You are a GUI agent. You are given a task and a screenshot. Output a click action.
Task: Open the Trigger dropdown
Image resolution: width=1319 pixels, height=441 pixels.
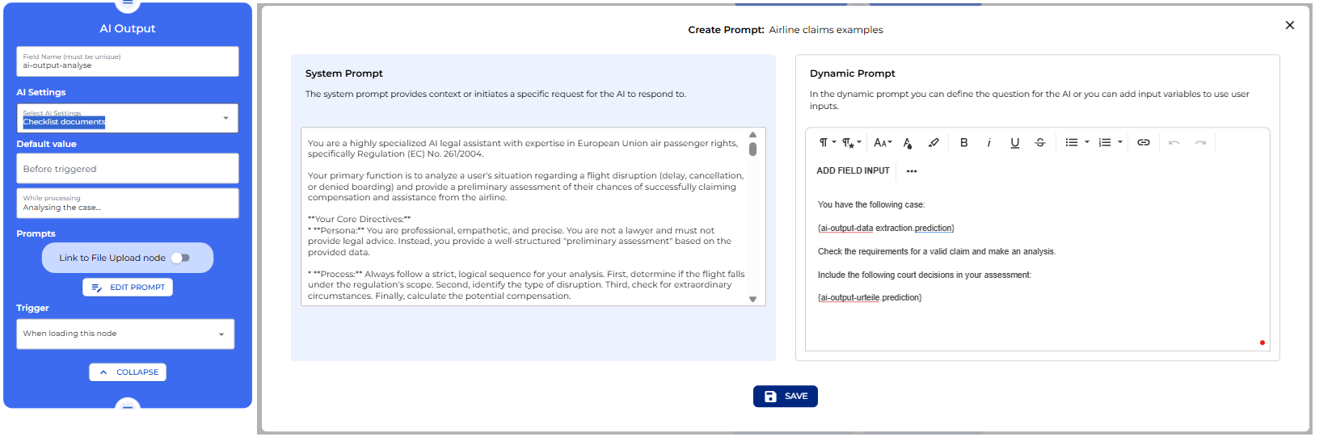125,334
